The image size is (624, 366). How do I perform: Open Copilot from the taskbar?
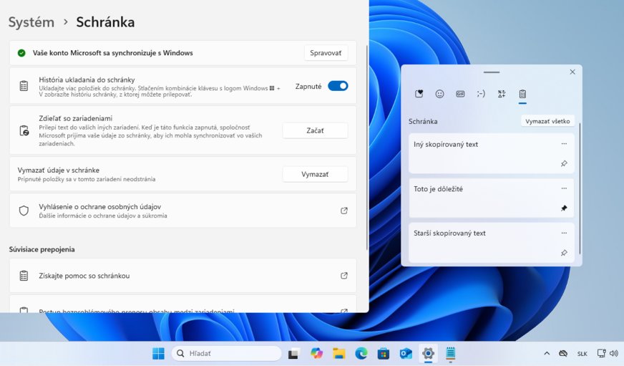(316, 354)
